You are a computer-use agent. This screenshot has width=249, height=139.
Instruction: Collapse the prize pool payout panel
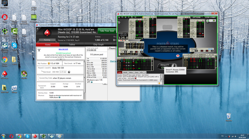[x=105, y=84]
